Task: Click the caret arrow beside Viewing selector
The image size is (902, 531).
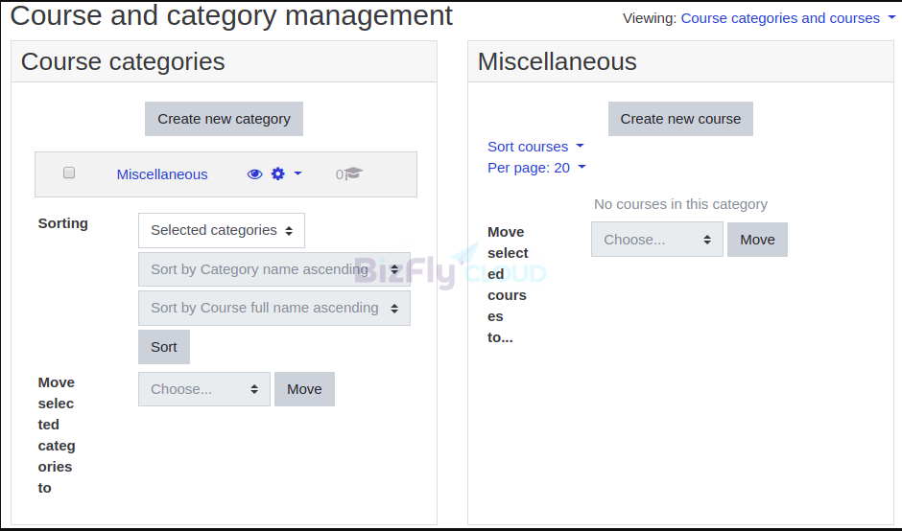Action: [x=891, y=18]
